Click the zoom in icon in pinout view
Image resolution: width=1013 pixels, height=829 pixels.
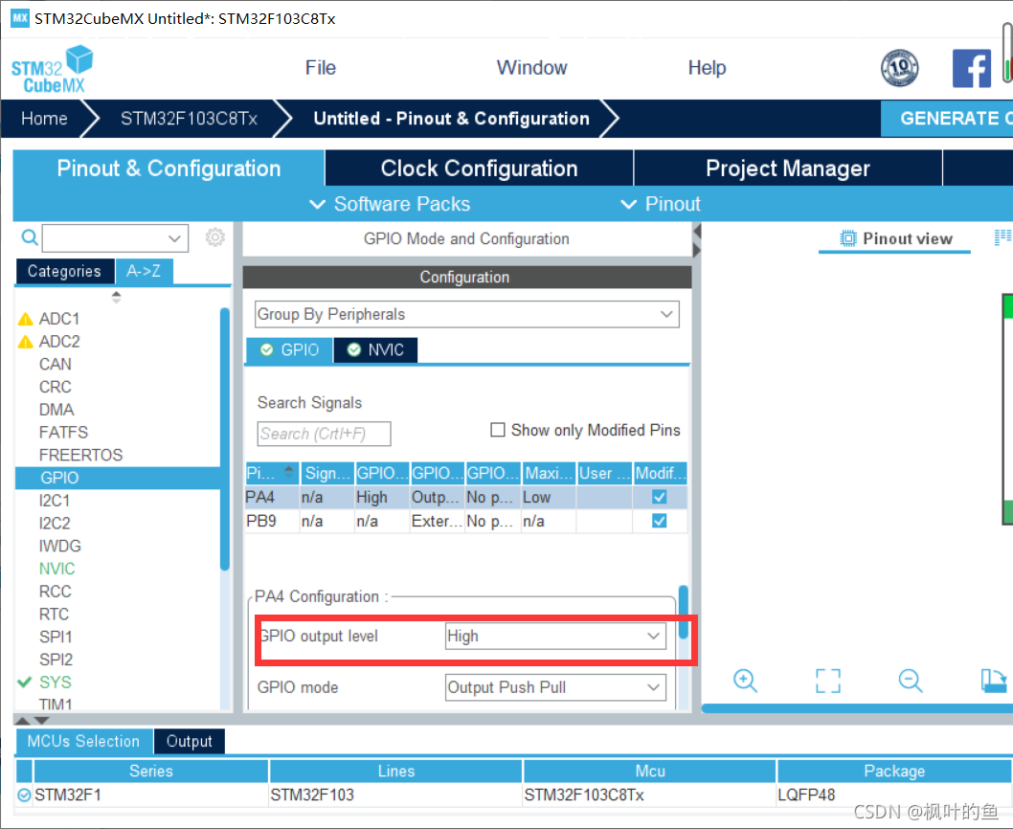point(745,681)
